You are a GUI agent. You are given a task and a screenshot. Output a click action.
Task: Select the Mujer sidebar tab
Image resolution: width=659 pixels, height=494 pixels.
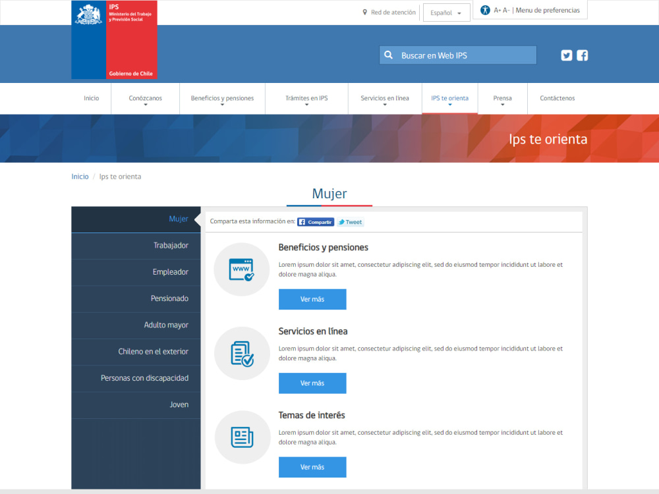pyautogui.click(x=136, y=219)
